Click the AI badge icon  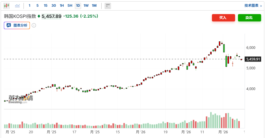point(9,26)
